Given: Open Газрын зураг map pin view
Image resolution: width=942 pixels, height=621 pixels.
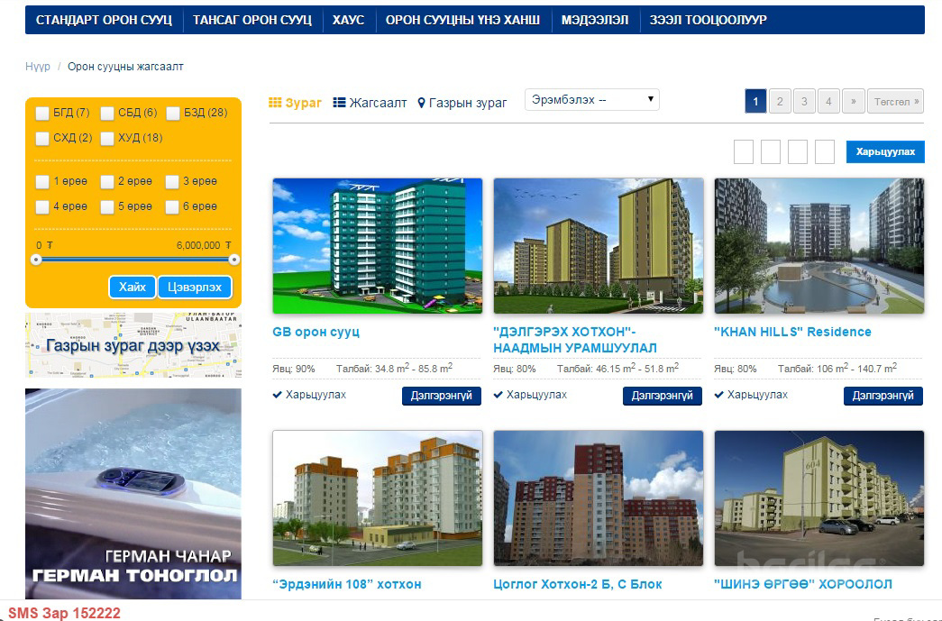Looking at the screenshot, I should pyautogui.click(x=421, y=104).
